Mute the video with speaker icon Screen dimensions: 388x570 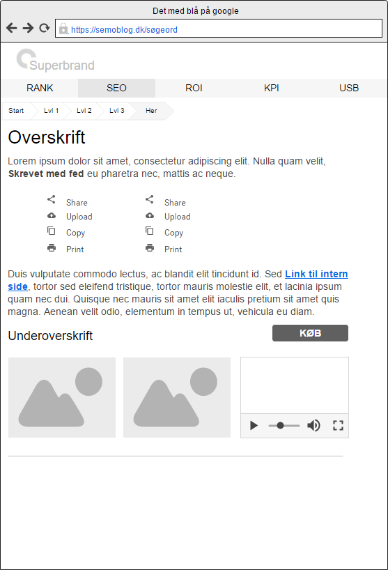coord(313,425)
